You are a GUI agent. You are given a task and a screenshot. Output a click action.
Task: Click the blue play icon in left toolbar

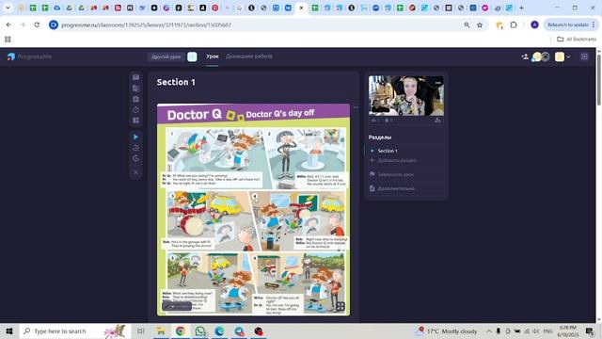coord(135,137)
